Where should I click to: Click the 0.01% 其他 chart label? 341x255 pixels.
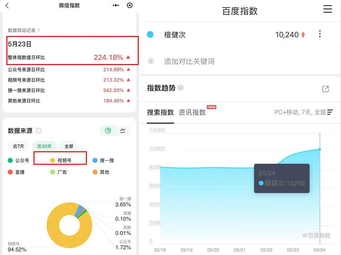123,233
